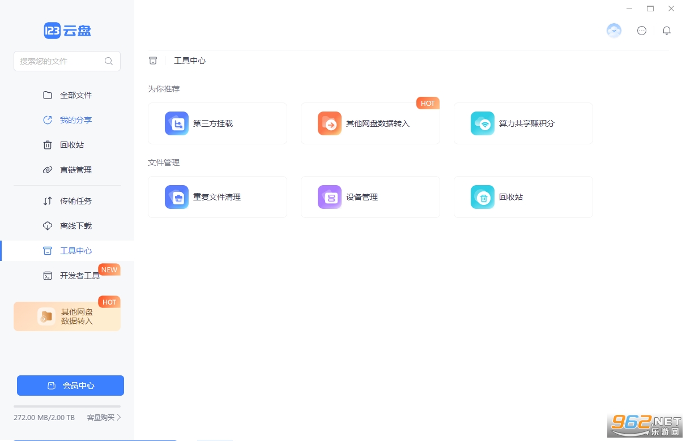The height and width of the screenshot is (441, 686).
Task: Click the 文件管理 section heading
Action: pos(164,162)
